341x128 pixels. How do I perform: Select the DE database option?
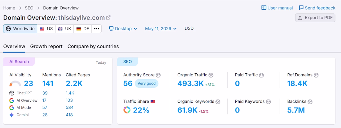(x=83, y=29)
